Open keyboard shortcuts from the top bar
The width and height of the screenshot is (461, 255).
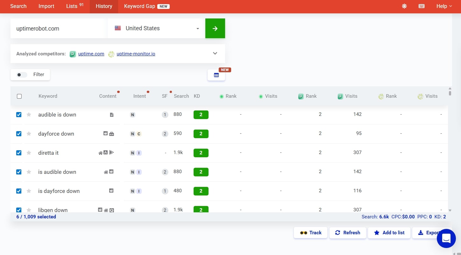pos(422,6)
